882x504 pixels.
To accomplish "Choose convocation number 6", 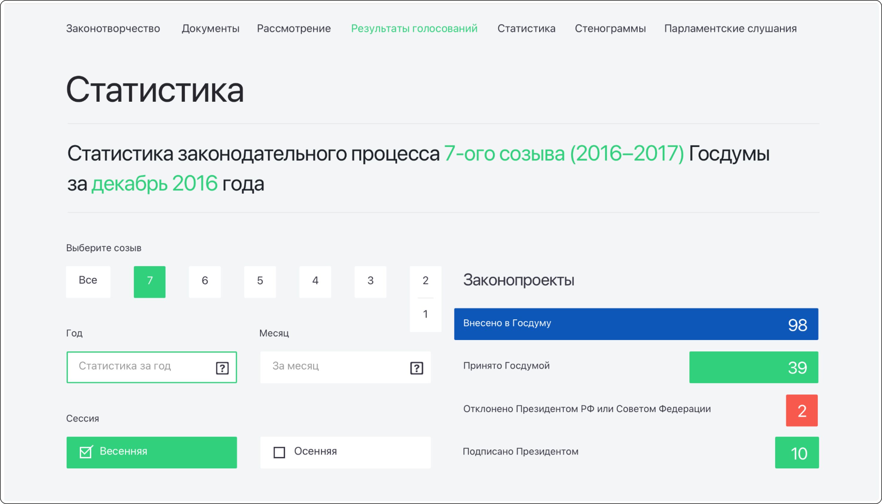I will click(x=205, y=281).
